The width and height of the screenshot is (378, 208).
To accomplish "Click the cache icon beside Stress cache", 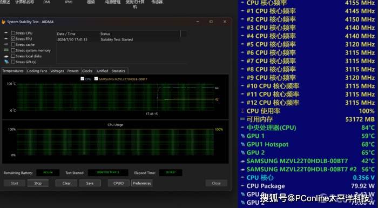I will [x=6, y=44].
